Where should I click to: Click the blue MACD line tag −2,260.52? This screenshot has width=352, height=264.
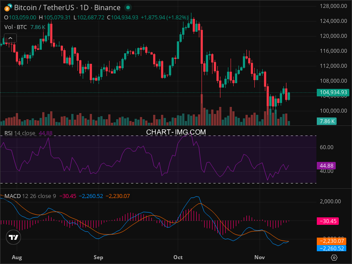[331, 248]
